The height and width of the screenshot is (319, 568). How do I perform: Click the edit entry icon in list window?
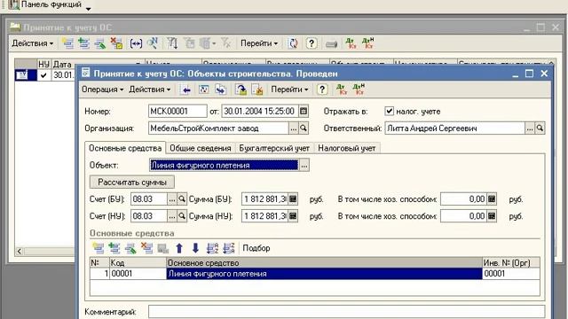pos(100,43)
